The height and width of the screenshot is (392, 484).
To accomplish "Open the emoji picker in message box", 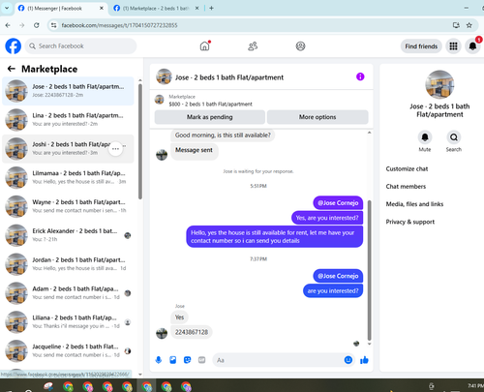I will [348, 360].
